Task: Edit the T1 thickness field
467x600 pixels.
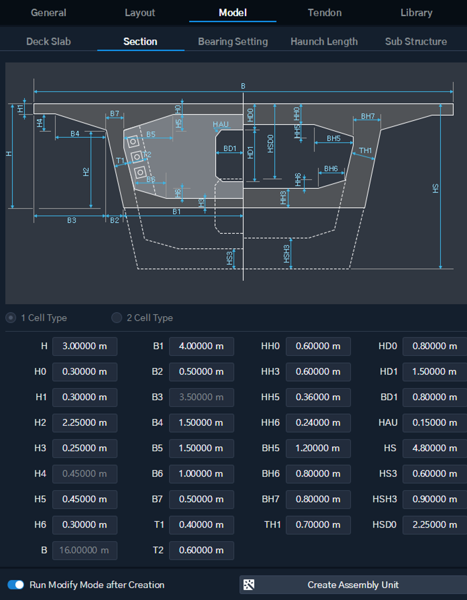Action: (x=202, y=525)
